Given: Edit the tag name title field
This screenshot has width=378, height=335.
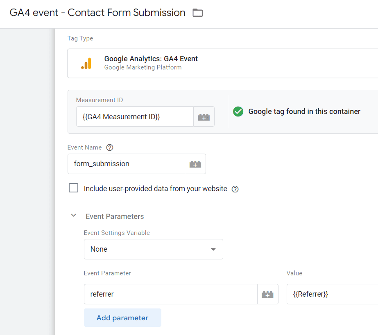Looking at the screenshot, I should click(97, 13).
